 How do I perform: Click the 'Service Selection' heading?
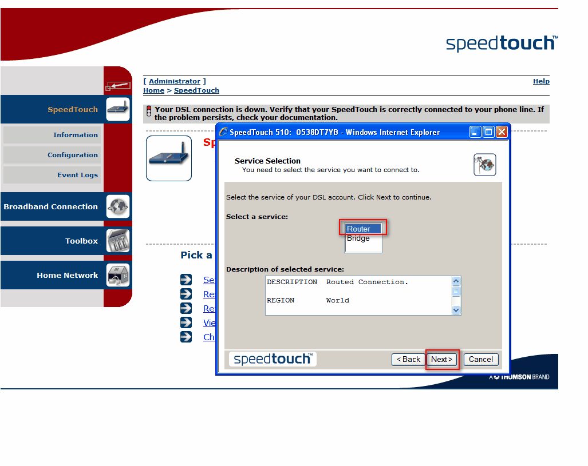267,161
